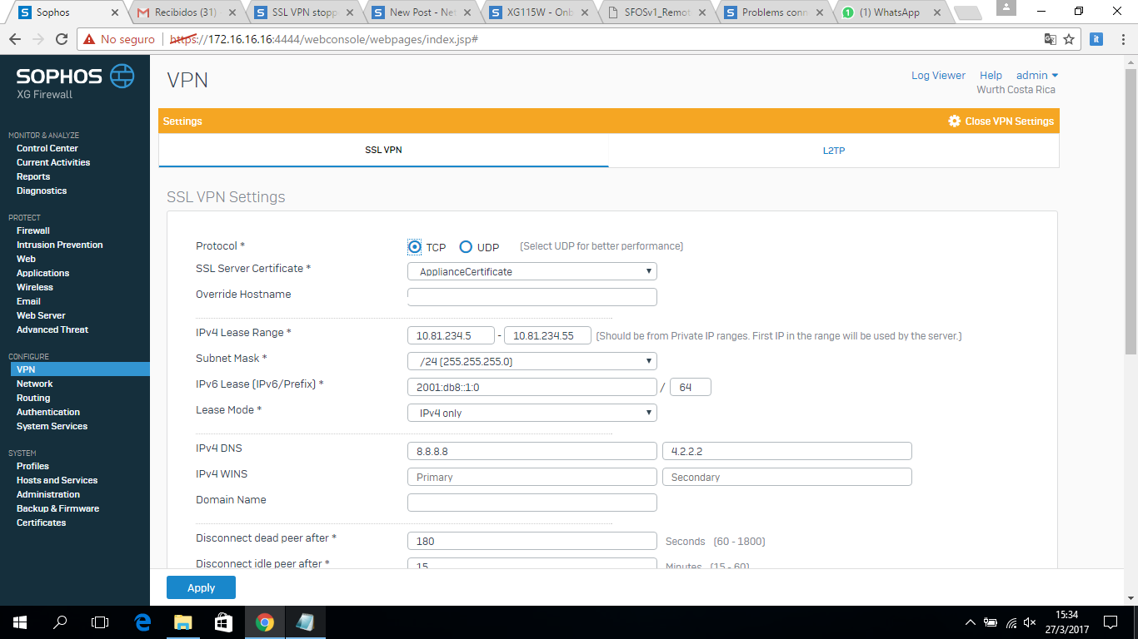The height and width of the screenshot is (639, 1138).
Task: Click the gear icon beside Close VPN Settings
Action: 955,121
